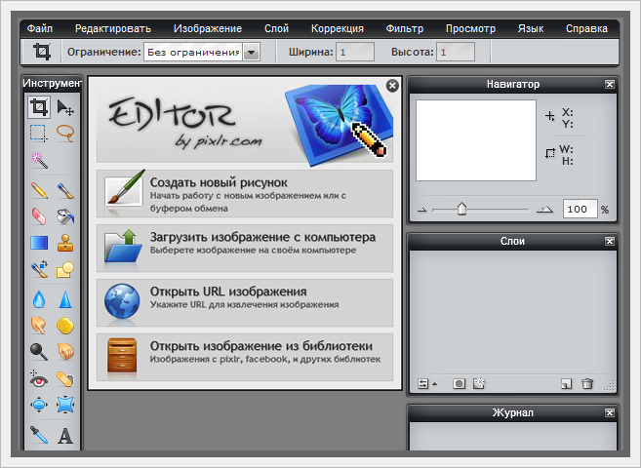Viewport: 641px width, 468px height.
Task: Open layer settings in Слои panel
Action: point(426,384)
